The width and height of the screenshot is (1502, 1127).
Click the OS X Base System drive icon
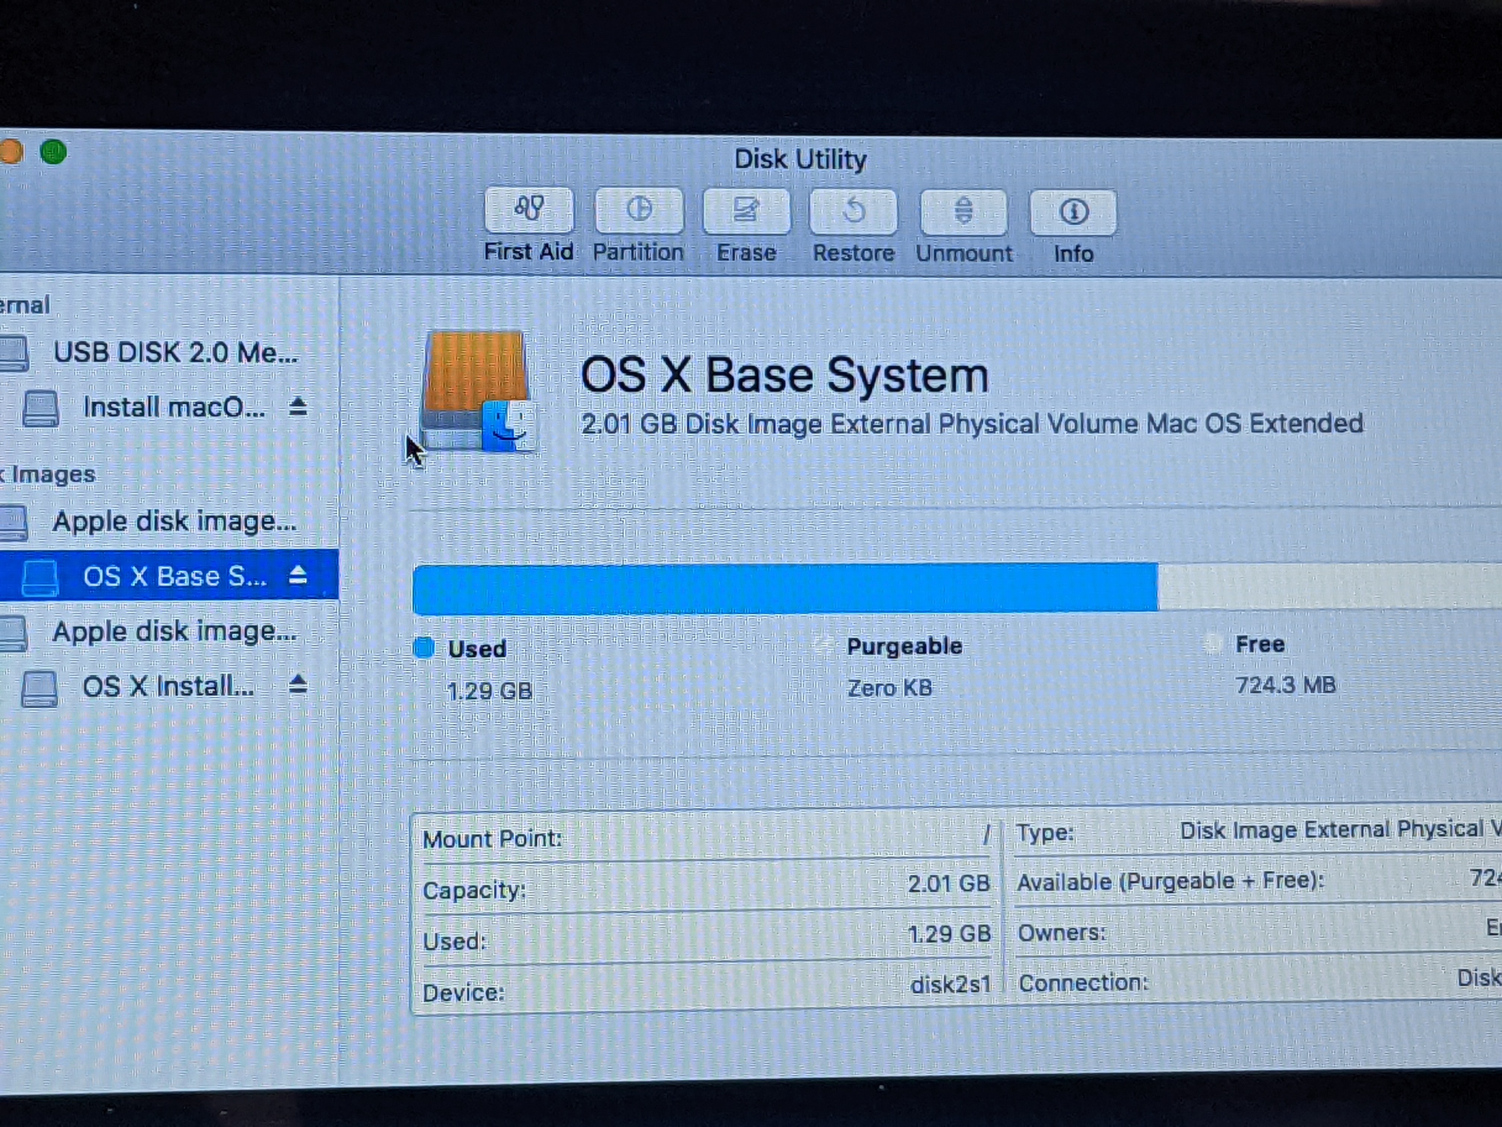click(477, 392)
